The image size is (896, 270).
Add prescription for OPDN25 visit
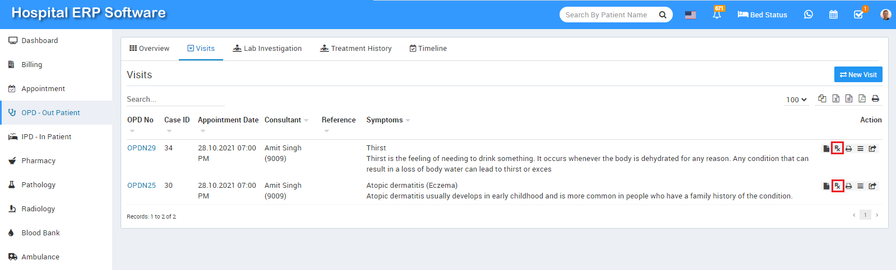[837, 186]
